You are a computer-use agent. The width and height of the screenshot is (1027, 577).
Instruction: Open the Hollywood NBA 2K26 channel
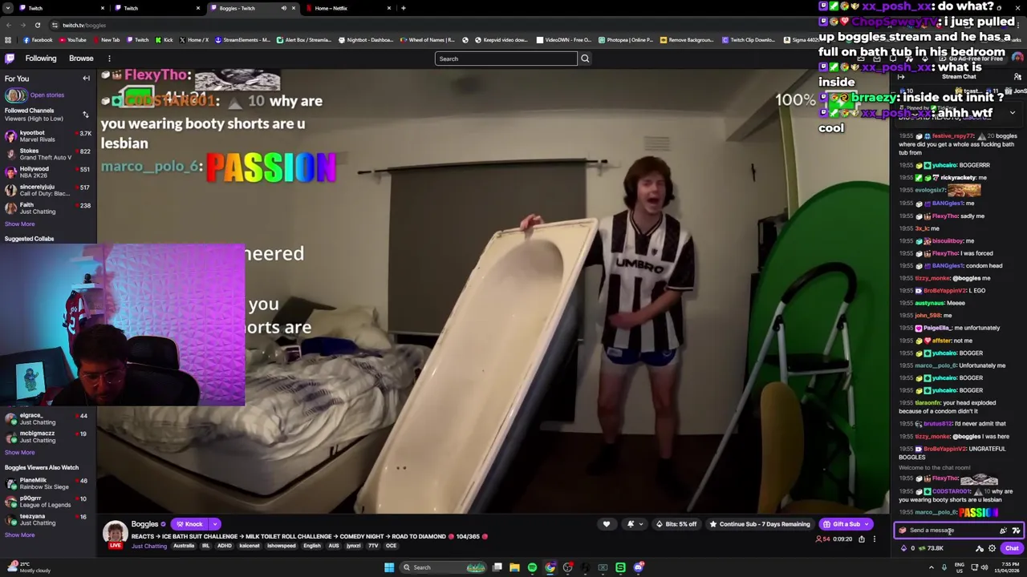(x=48, y=172)
